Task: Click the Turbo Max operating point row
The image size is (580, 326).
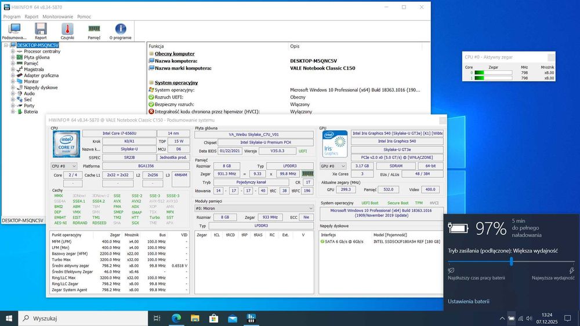Action: 119,259
